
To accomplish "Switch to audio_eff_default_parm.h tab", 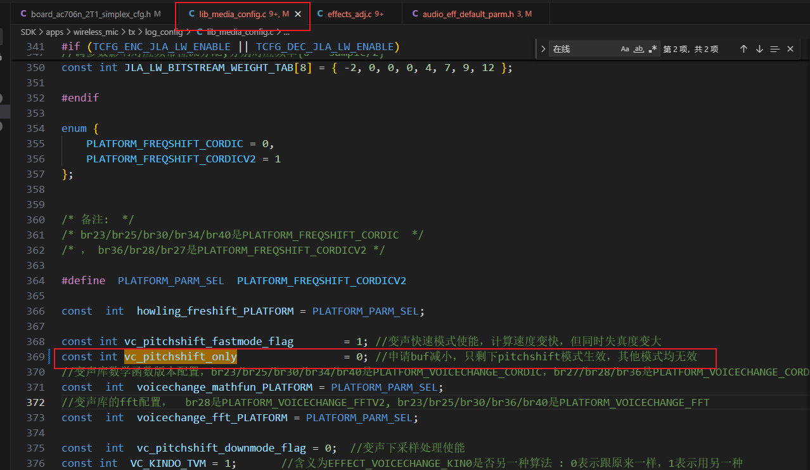I will click(x=477, y=14).
